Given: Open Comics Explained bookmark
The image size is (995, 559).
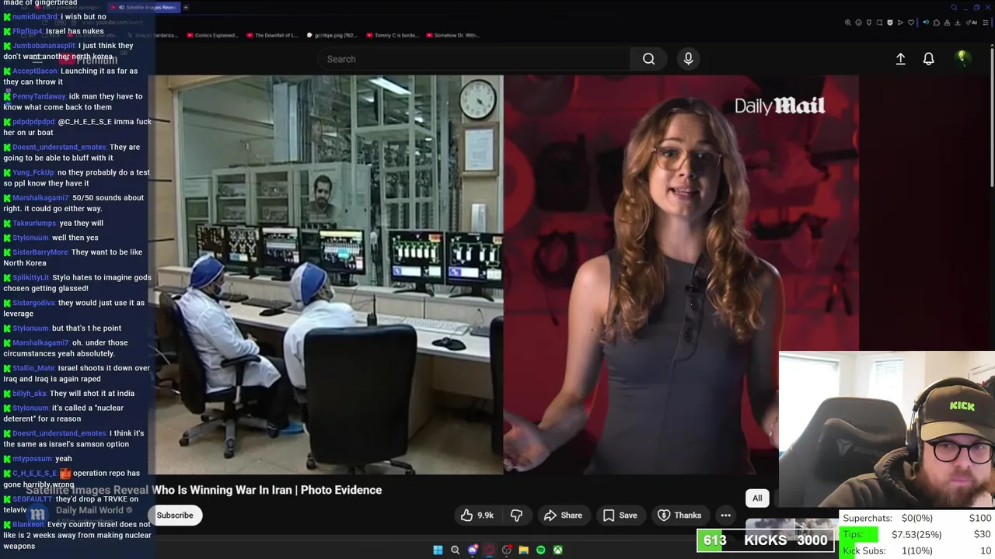Looking at the screenshot, I should click(x=212, y=35).
